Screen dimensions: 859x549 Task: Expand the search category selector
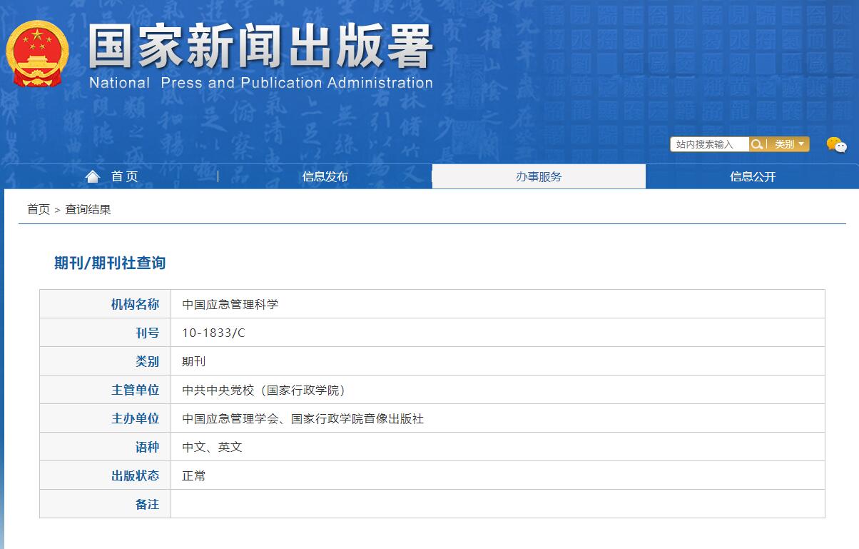(x=788, y=144)
